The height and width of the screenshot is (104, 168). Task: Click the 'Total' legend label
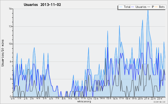[127, 7]
